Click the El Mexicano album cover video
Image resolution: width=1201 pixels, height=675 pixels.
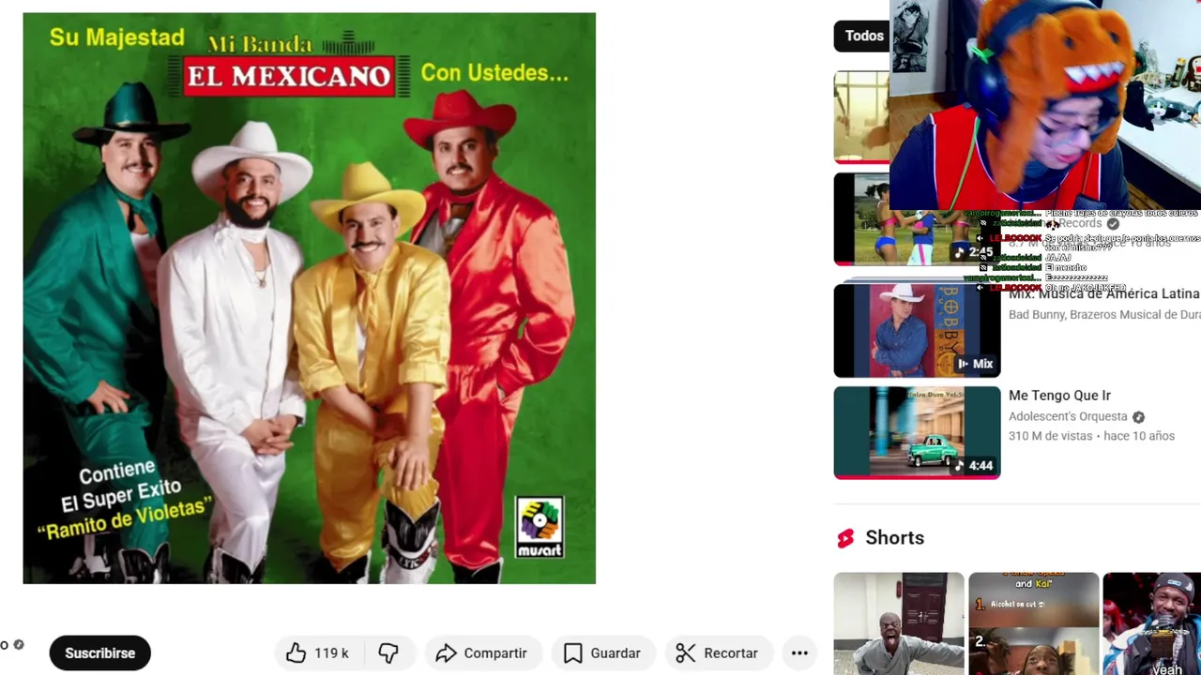point(310,298)
